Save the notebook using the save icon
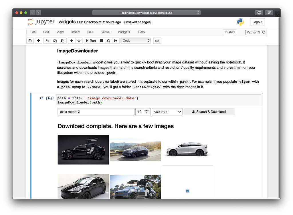Image resolution: width=293 pixels, height=215 pixels. (30, 41)
